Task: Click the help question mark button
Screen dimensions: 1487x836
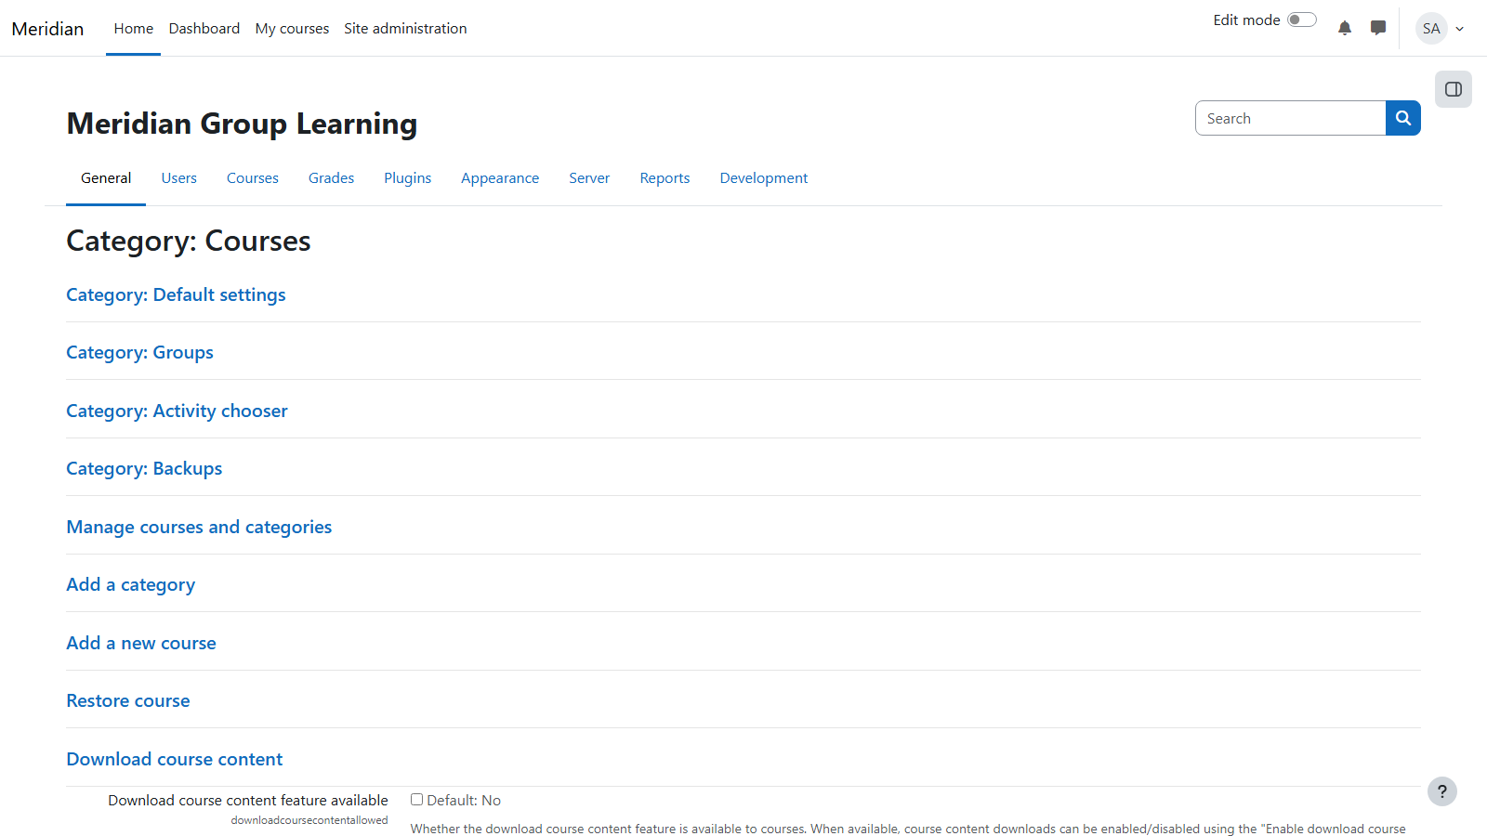Action: [x=1442, y=791]
